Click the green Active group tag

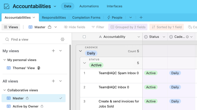(x=96, y=65)
